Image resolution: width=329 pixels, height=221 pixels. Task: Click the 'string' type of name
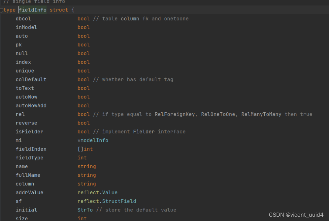click(87, 167)
